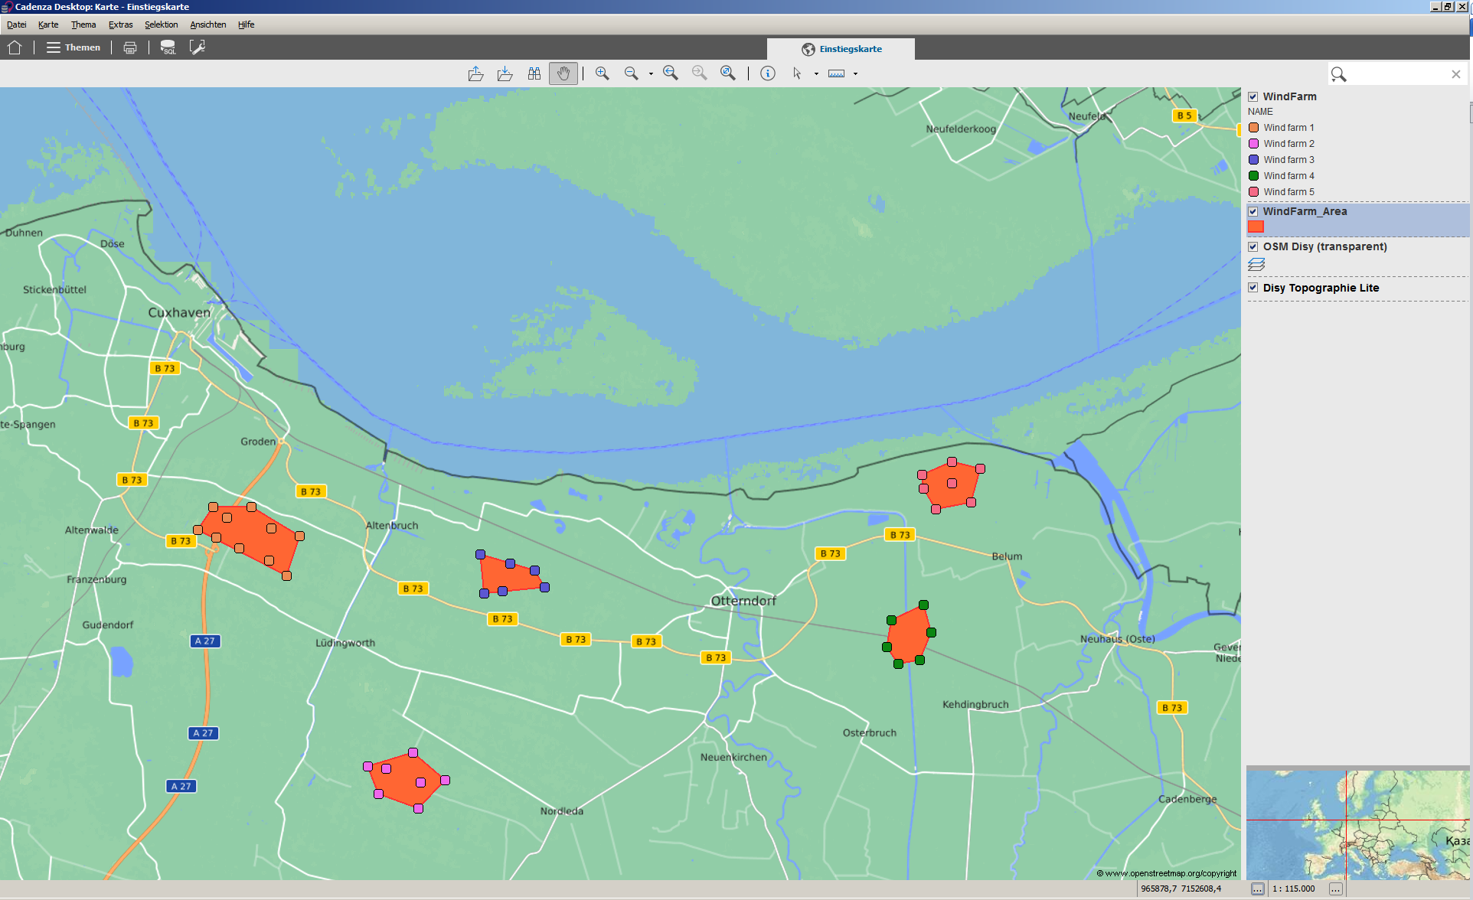Open the Hilfe menu
Screen dimensions: 1473x900
coord(246,24)
